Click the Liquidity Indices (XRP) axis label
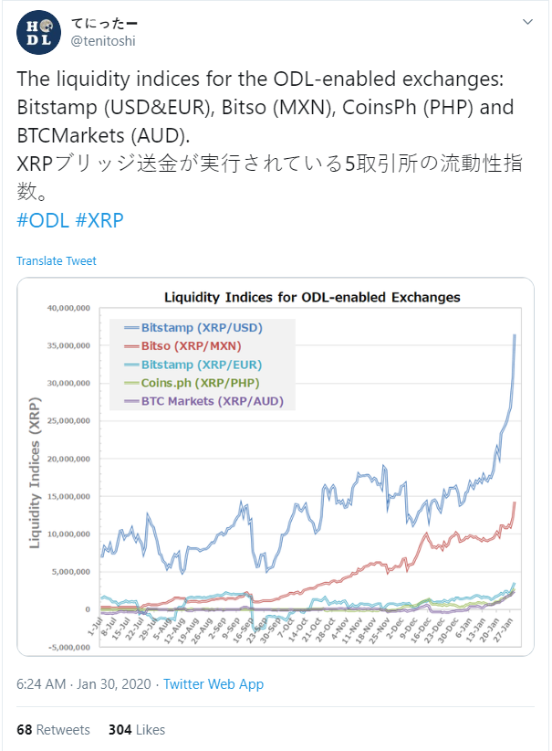The width and height of the screenshot is (552, 751). coord(35,472)
